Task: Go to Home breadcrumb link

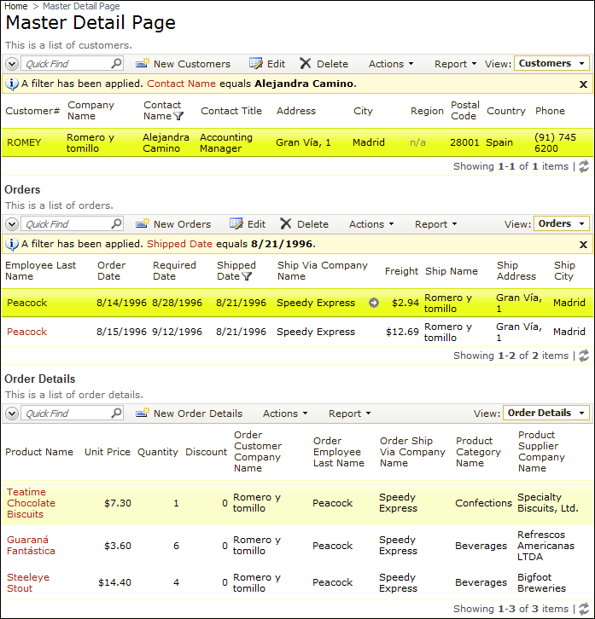Action: pos(15,6)
